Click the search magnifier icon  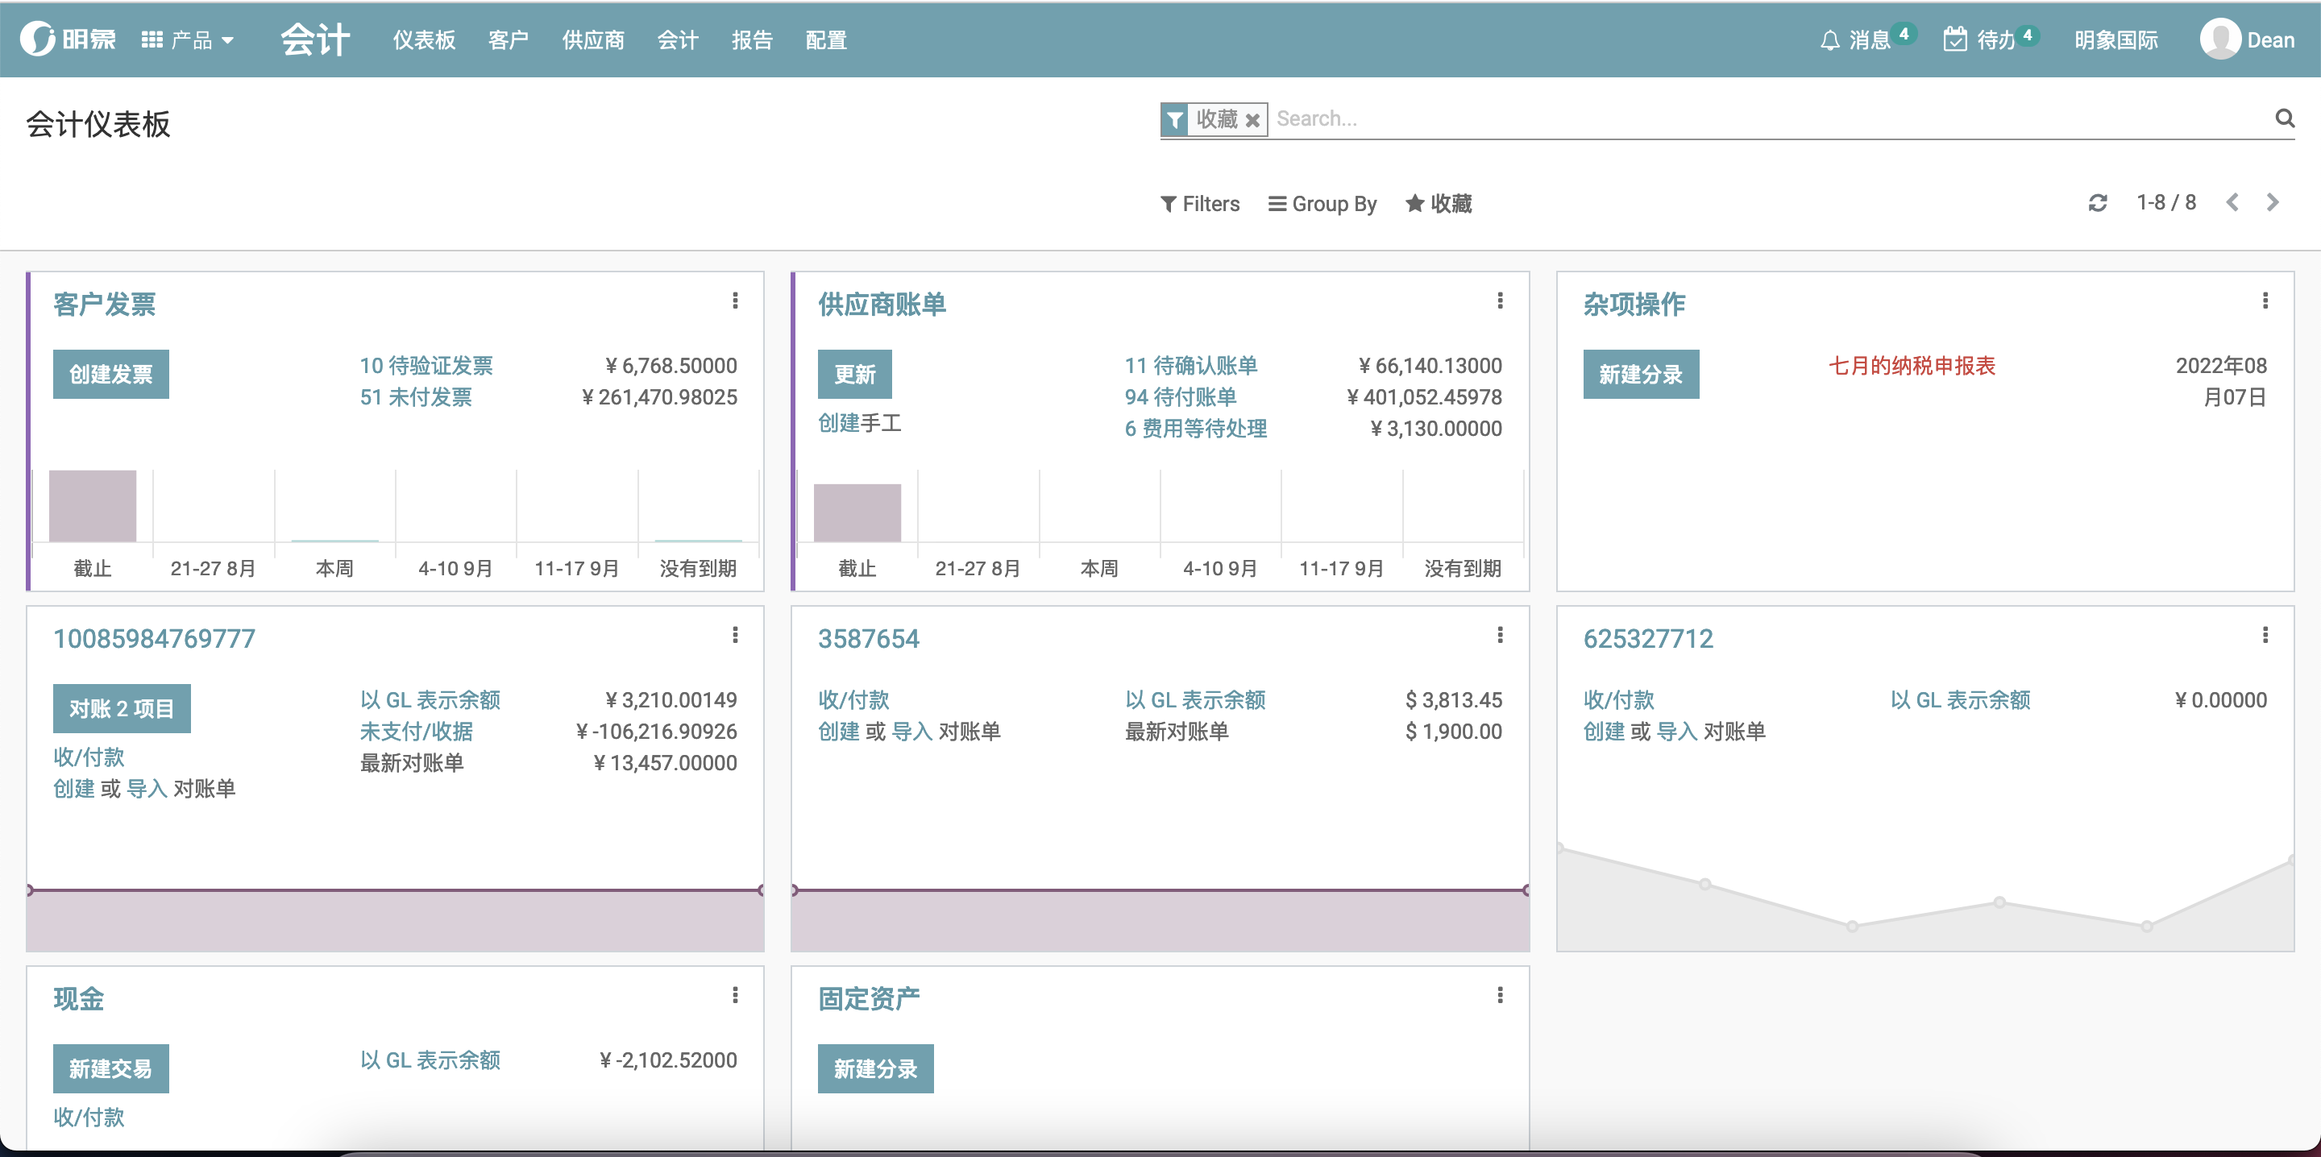2284,118
